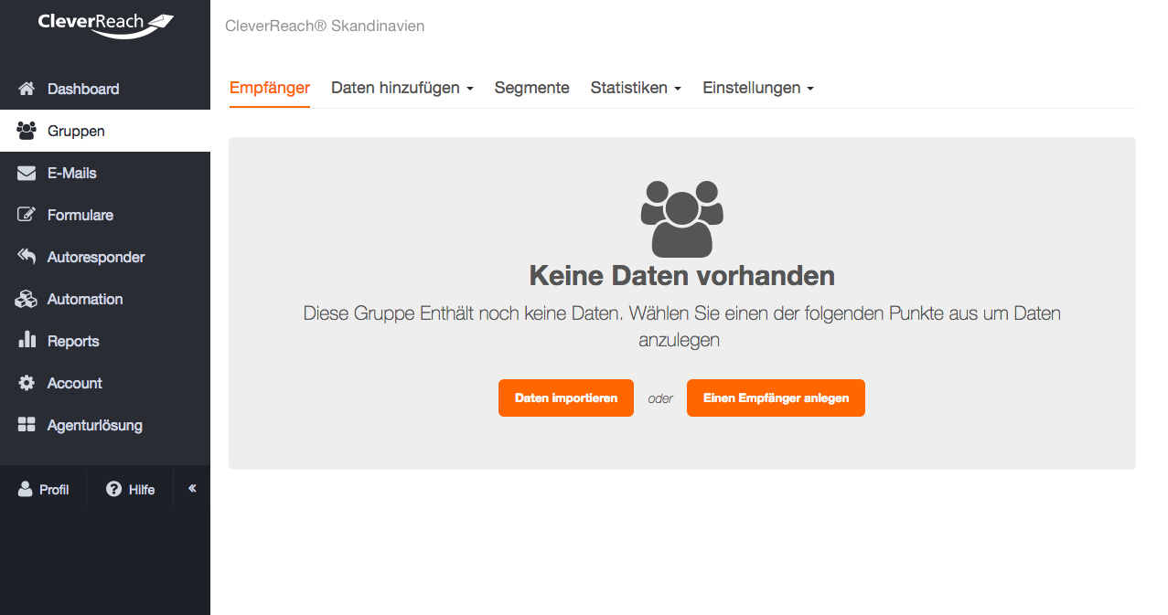Select the Empfänger tab
The image size is (1168, 615).
pos(270,88)
